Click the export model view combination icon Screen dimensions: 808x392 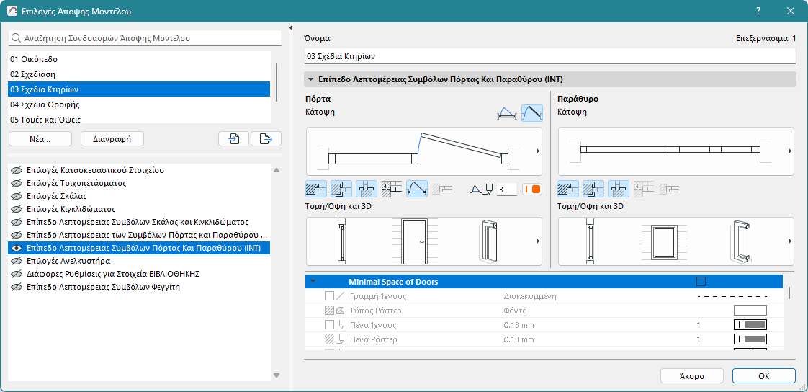click(x=266, y=139)
